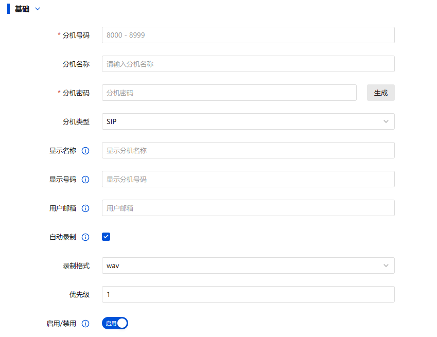
Task: Click info icon next to 启用/禁用
Action: point(85,324)
